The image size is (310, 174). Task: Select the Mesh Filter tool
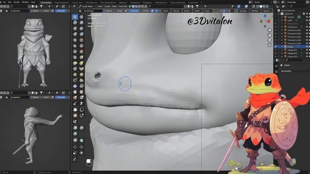coord(75,128)
